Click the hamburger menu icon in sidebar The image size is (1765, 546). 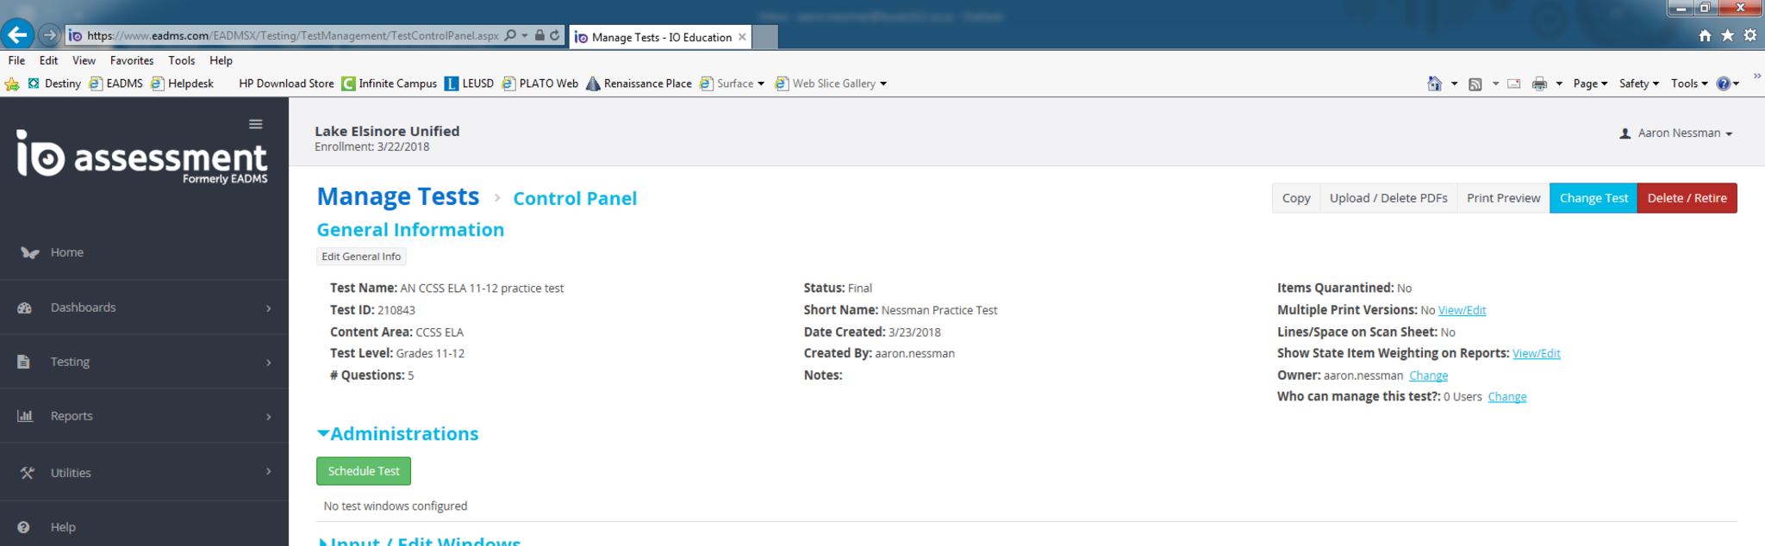coord(255,124)
